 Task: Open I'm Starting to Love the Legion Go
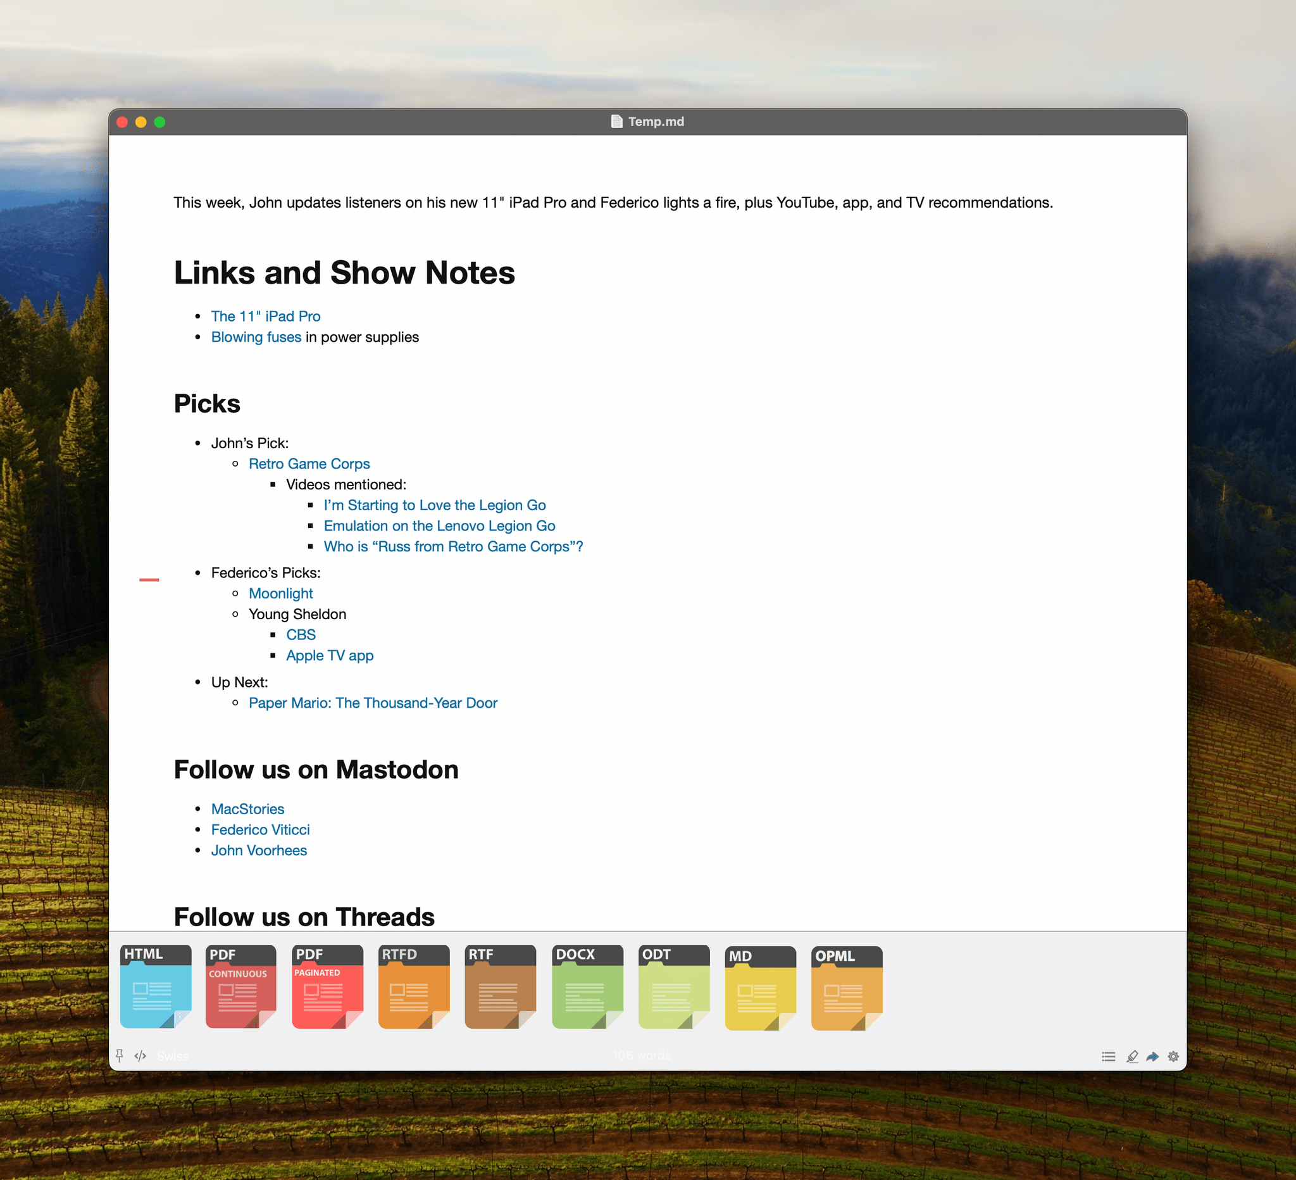435,505
